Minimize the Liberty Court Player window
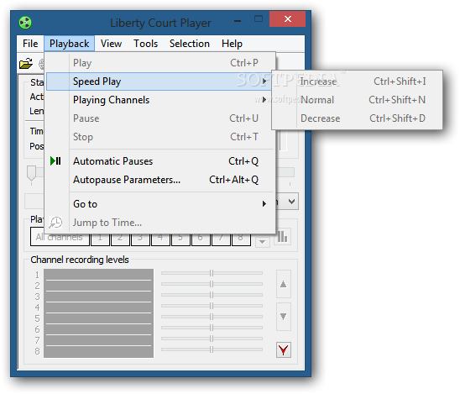 238,20
